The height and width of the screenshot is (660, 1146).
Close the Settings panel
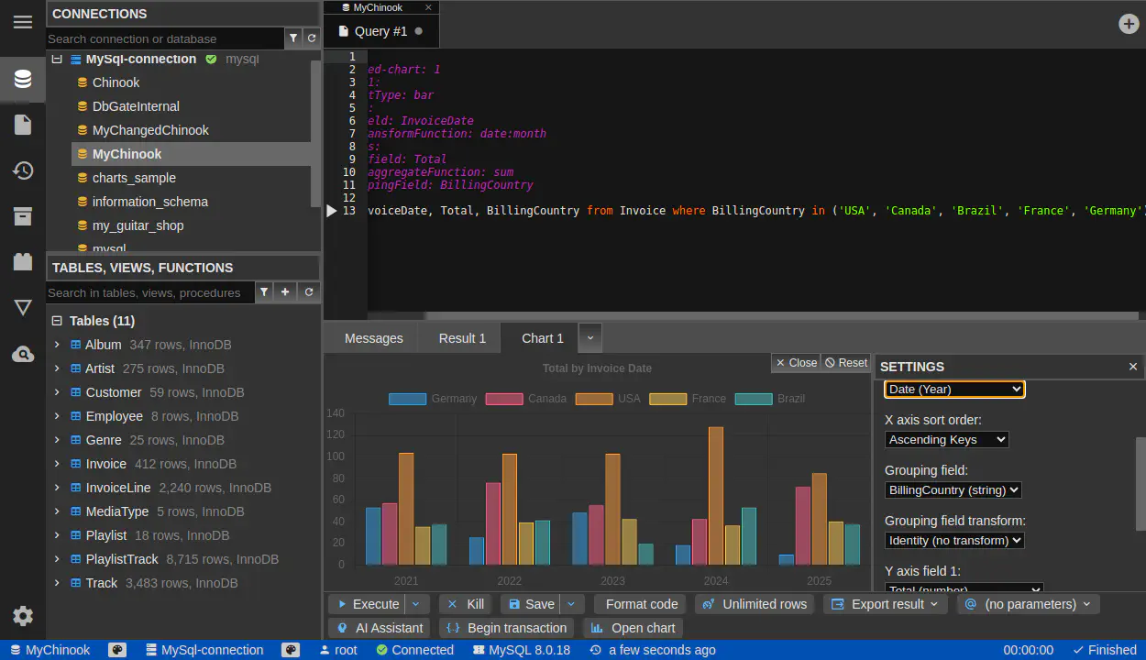[x=1133, y=367]
